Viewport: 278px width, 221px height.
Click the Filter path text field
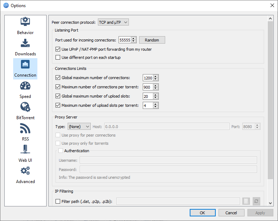coord(178,201)
